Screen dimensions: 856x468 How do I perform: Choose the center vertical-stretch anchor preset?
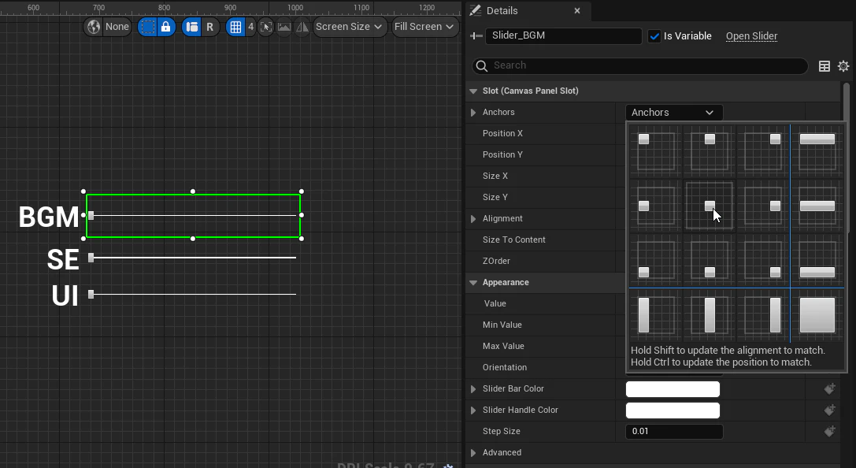(x=710, y=315)
